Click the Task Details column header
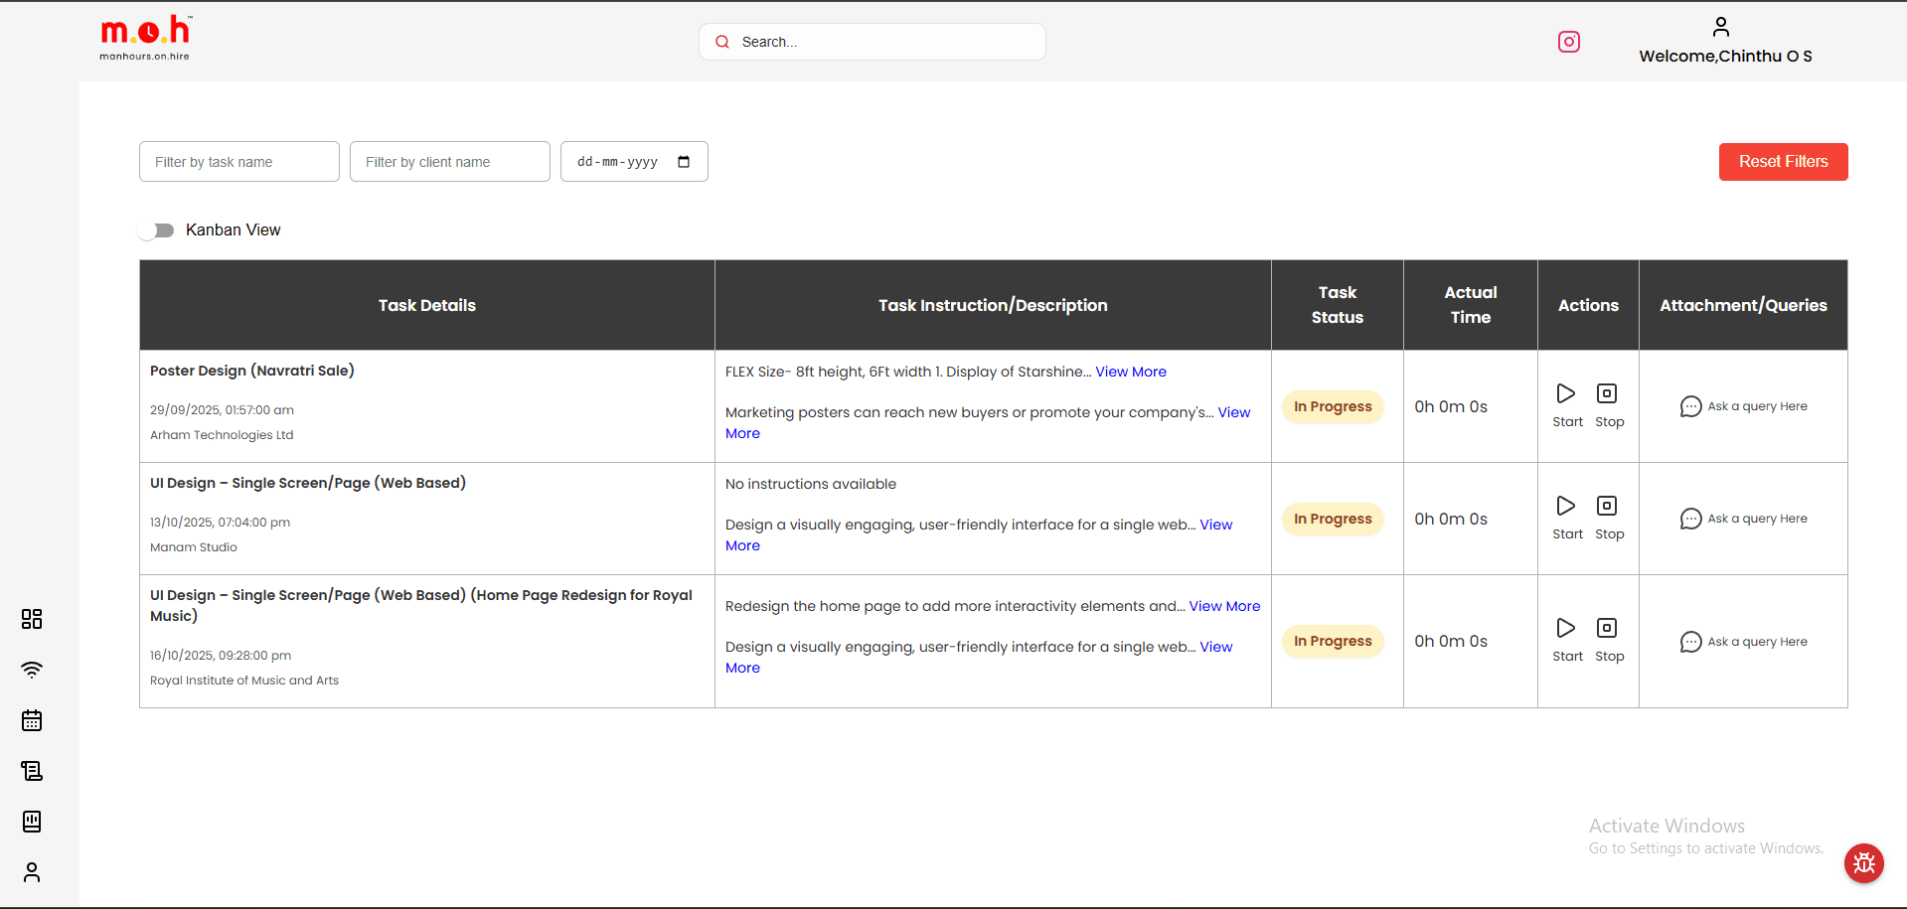The width and height of the screenshot is (1907, 909). tap(427, 305)
